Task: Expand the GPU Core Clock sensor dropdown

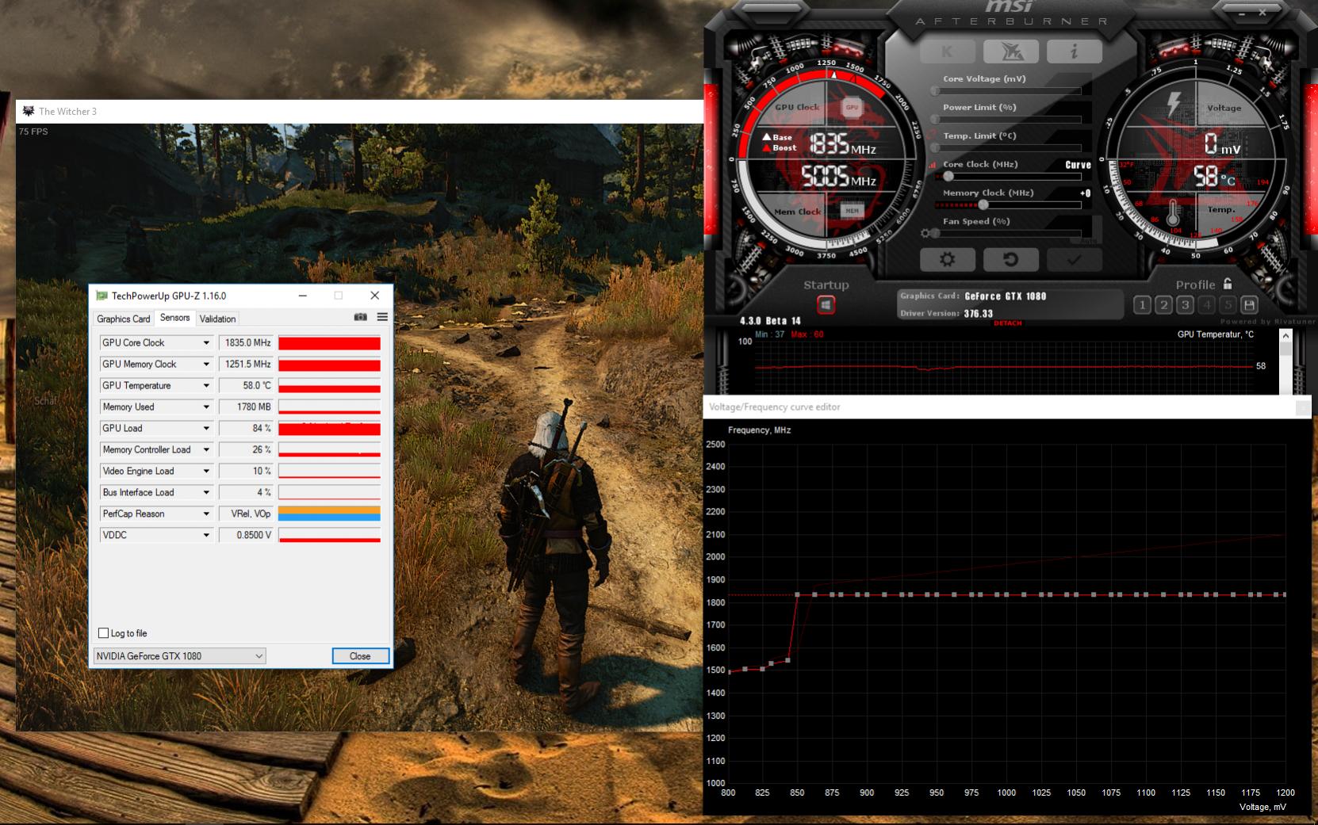Action: click(206, 343)
